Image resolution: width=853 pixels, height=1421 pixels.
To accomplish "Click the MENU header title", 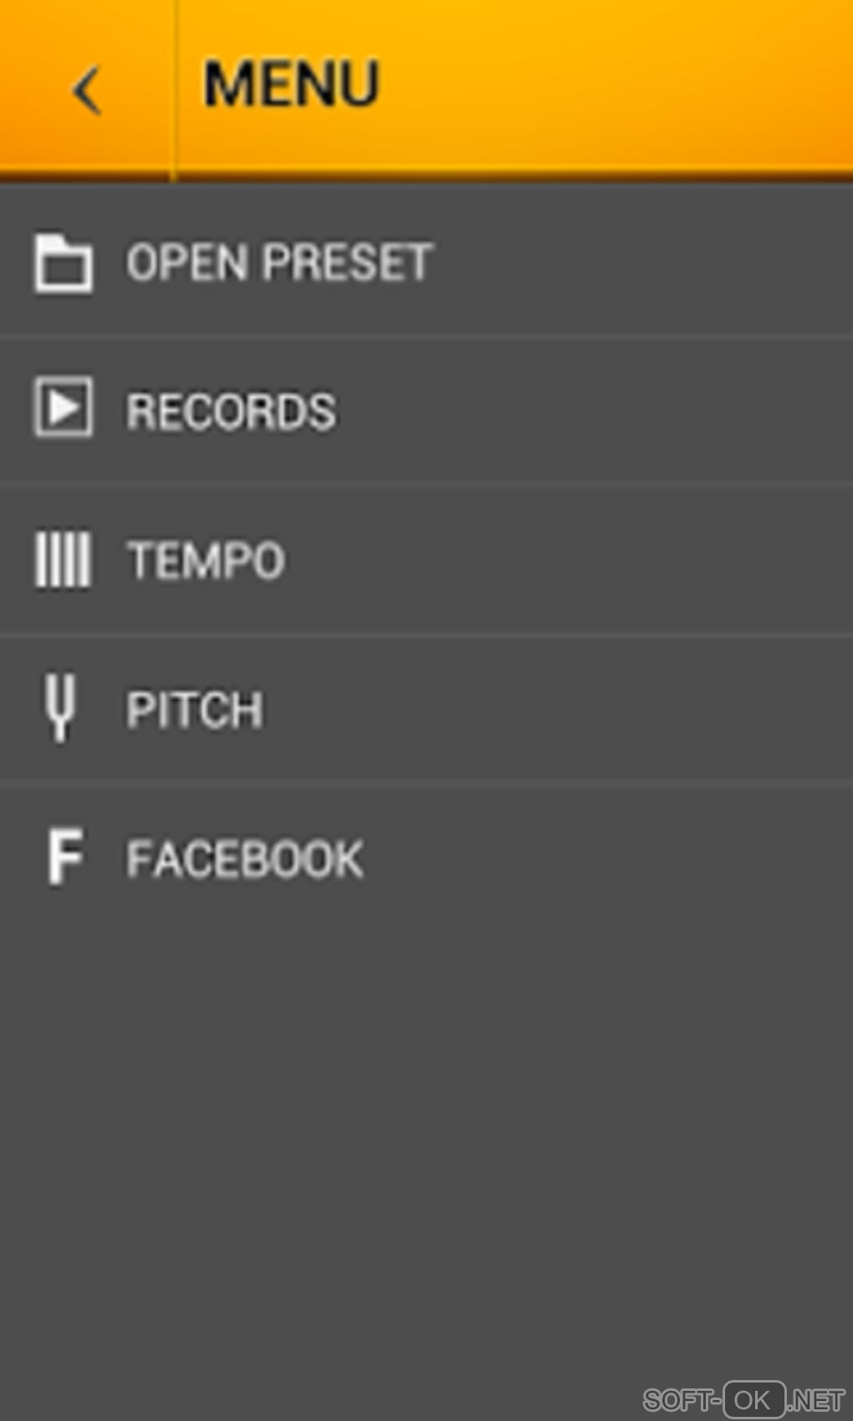I will coord(292,84).
